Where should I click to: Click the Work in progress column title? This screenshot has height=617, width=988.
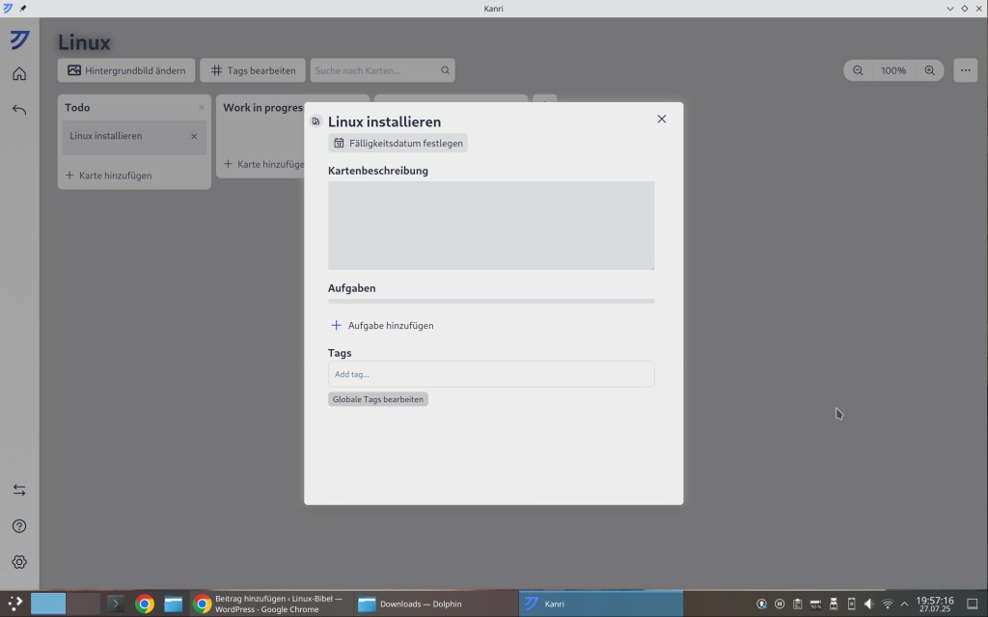pos(263,108)
